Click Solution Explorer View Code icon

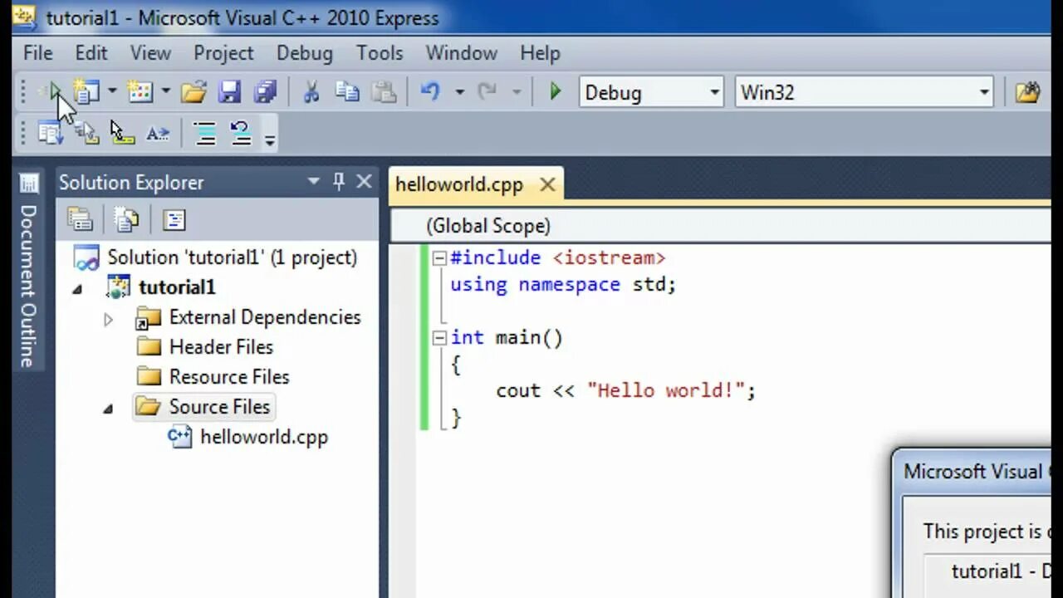pos(174,219)
